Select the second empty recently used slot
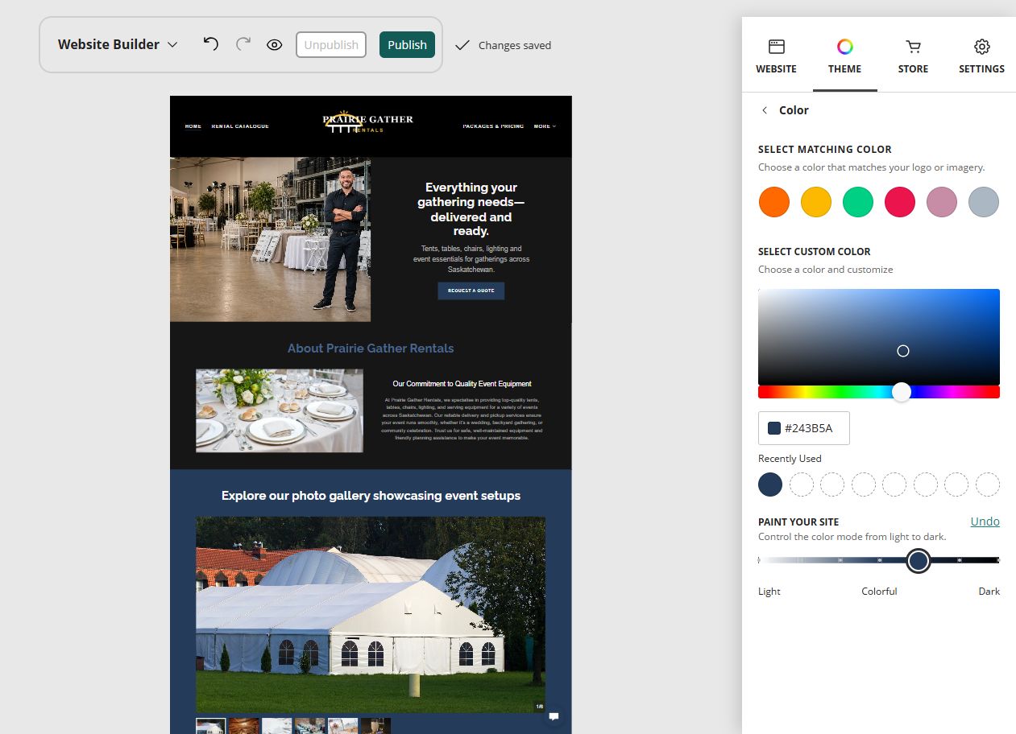The width and height of the screenshot is (1016, 734). point(832,485)
